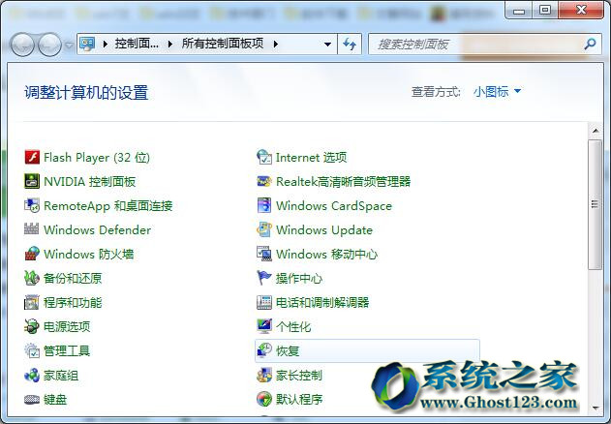Image resolution: width=611 pixels, height=424 pixels.
Task: Open the recent pages dropdown arrow
Action: click(69, 45)
